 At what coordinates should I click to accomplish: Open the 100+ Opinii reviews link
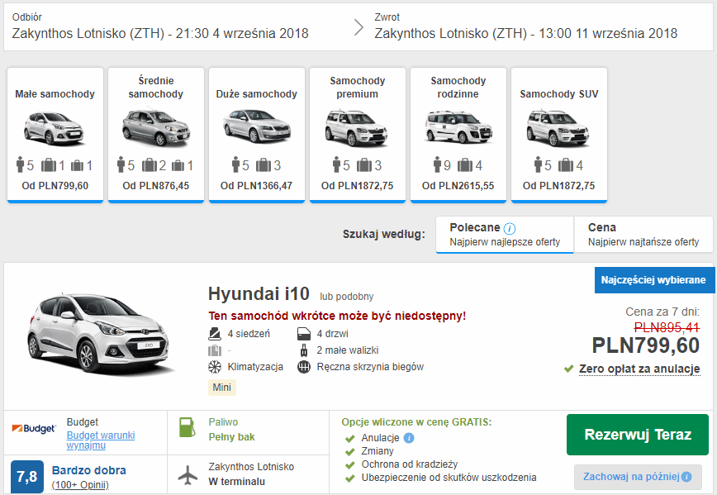(x=80, y=485)
